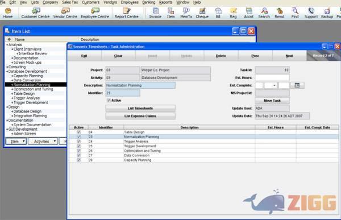341x220 pixels.
Task: Open the Home icon in toolbar
Action: coord(8,13)
